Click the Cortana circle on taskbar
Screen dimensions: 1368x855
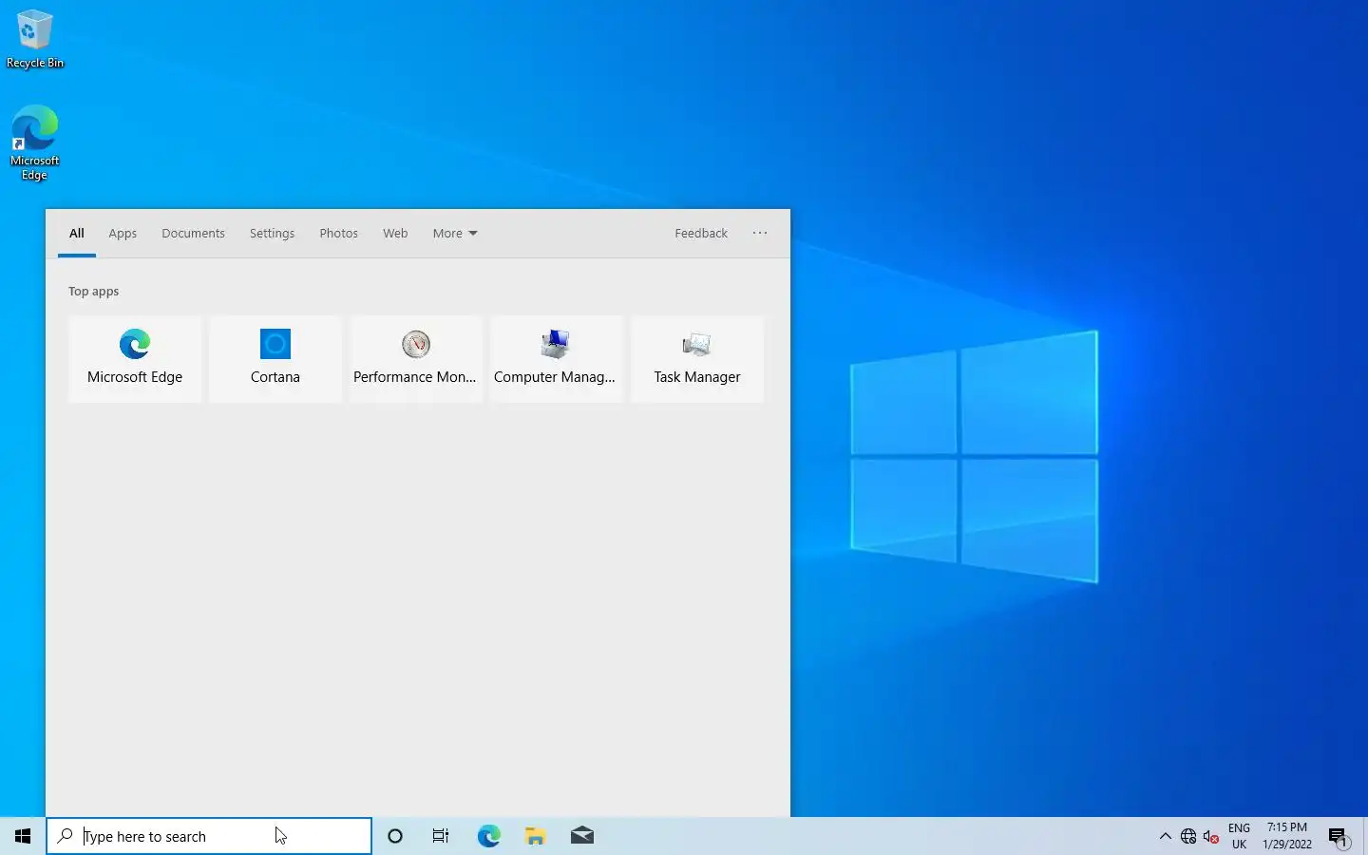click(x=395, y=836)
